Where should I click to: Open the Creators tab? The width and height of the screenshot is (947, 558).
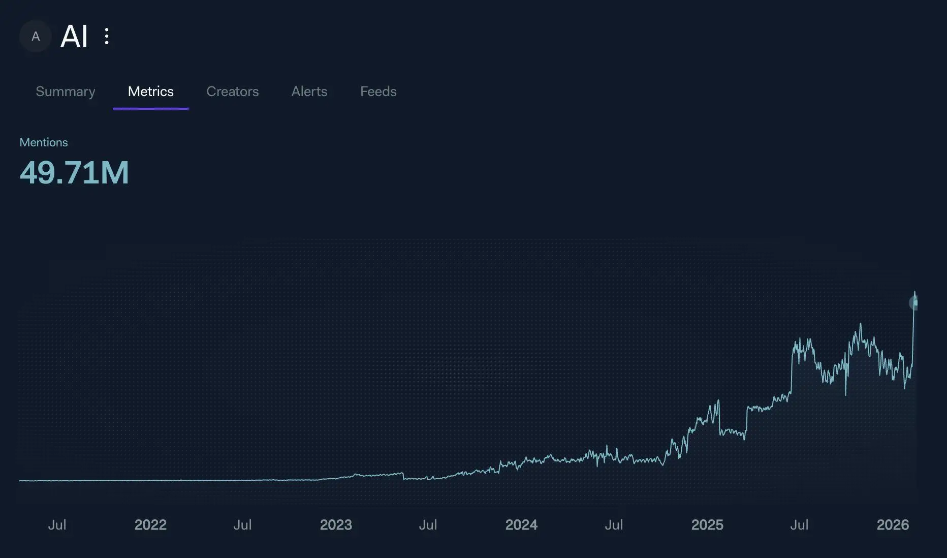click(232, 91)
